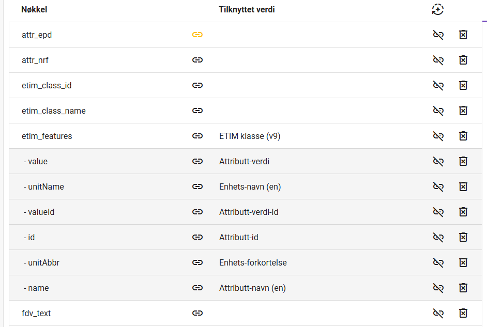
Task: Delete the attr_nrf key row
Action: pos(463,60)
